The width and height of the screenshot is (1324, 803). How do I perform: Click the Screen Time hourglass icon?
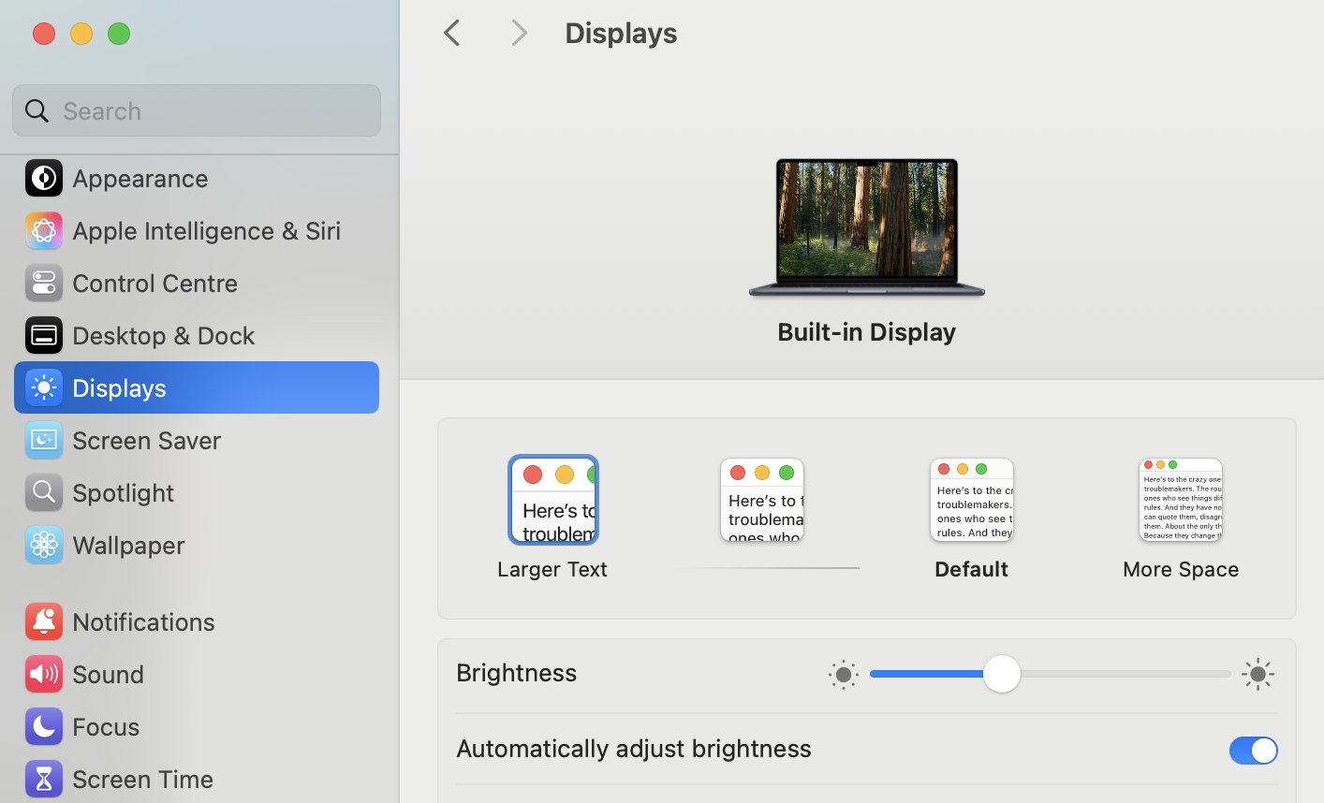[44, 779]
